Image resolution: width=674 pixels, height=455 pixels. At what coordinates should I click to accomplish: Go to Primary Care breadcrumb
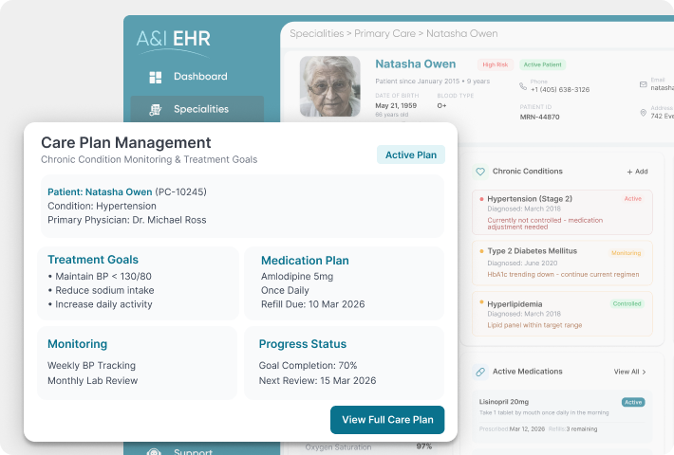(x=384, y=33)
